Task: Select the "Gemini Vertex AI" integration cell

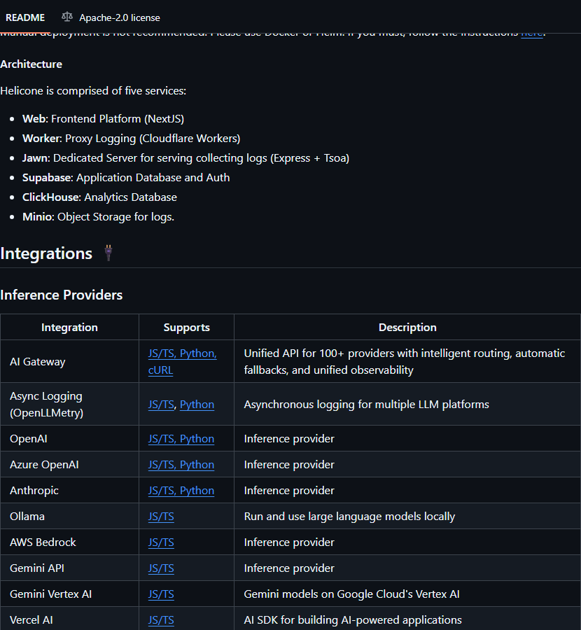Action: tap(69, 594)
